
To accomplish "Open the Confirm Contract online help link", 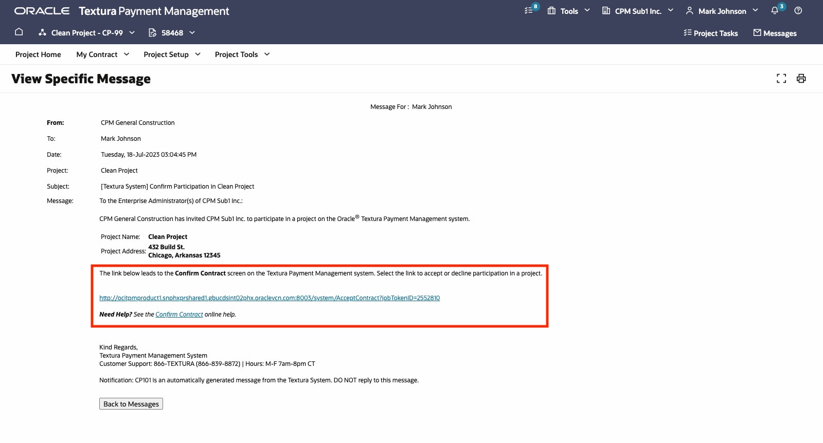I will click(179, 315).
